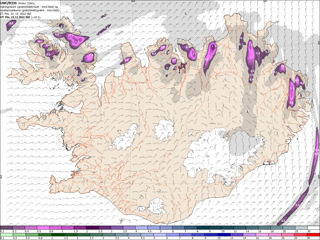This screenshot has height=240, width=320.
Task: Pick light grey swatch between 25 and 30, upper scale
Action: pyautogui.click(x=301, y=228)
